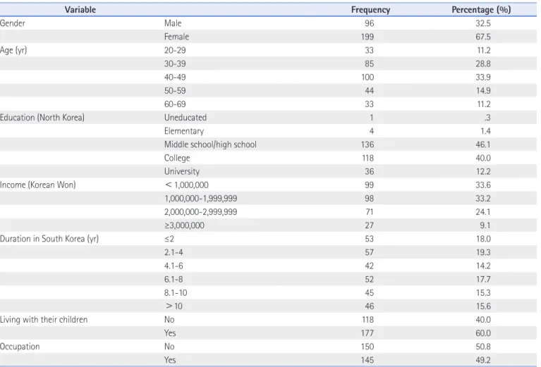Click 'No' in the Occupation row
This screenshot has width=541, height=367.
tap(169, 347)
